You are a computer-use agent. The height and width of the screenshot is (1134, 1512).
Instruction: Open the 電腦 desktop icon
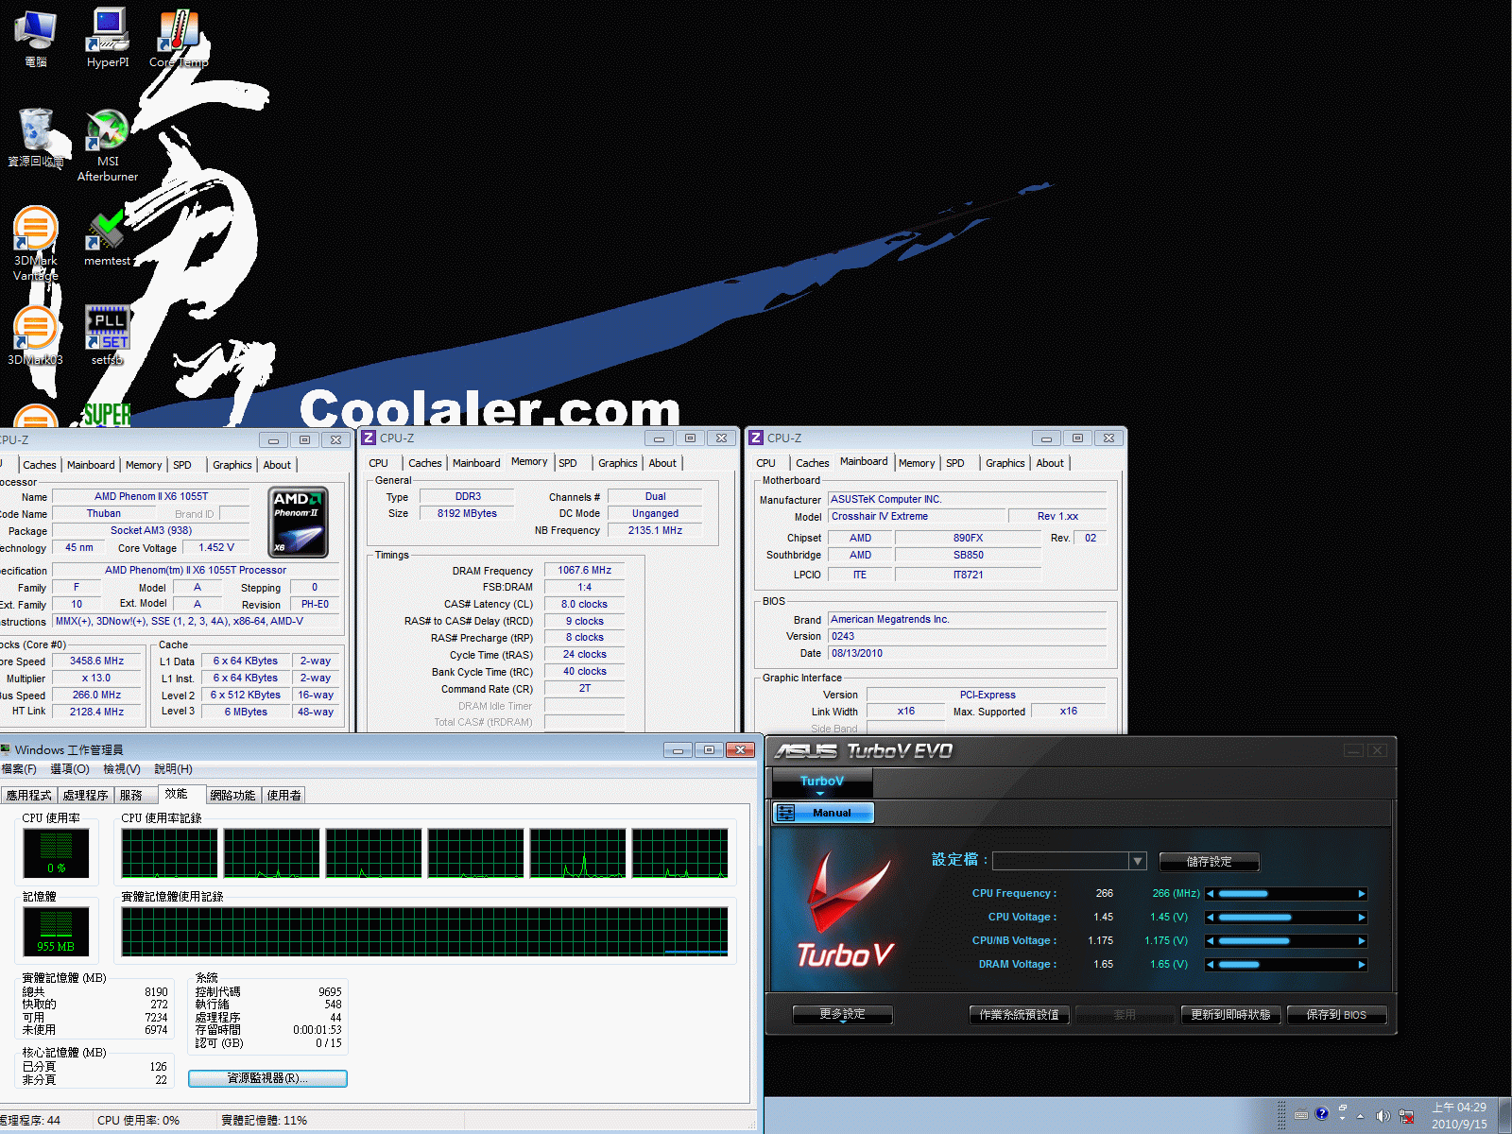point(36,38)
